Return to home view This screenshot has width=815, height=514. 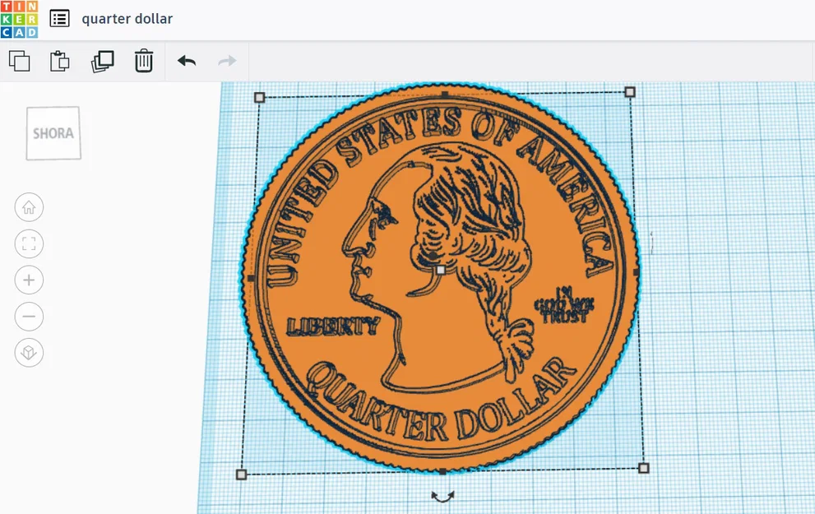(x=29, y=207)
